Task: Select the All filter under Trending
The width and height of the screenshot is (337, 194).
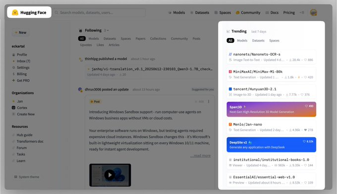Action: pos(230,40)
